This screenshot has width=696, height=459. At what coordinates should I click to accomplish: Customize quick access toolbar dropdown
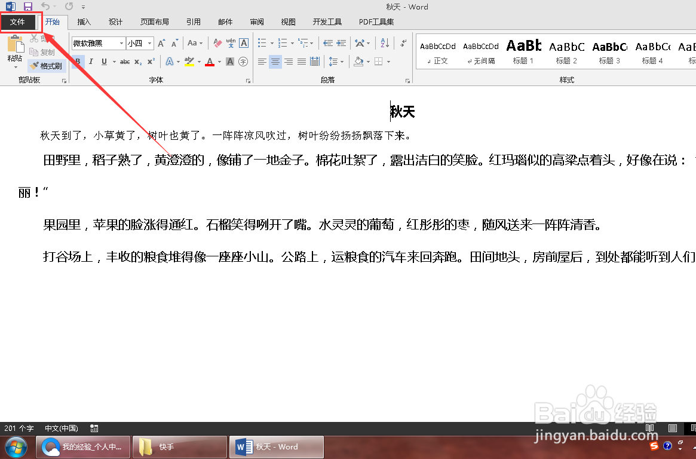[x=83, y=7]
